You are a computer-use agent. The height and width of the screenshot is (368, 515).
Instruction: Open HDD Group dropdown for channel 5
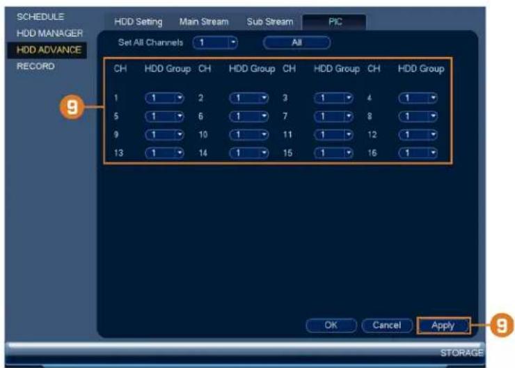[164, 116]
